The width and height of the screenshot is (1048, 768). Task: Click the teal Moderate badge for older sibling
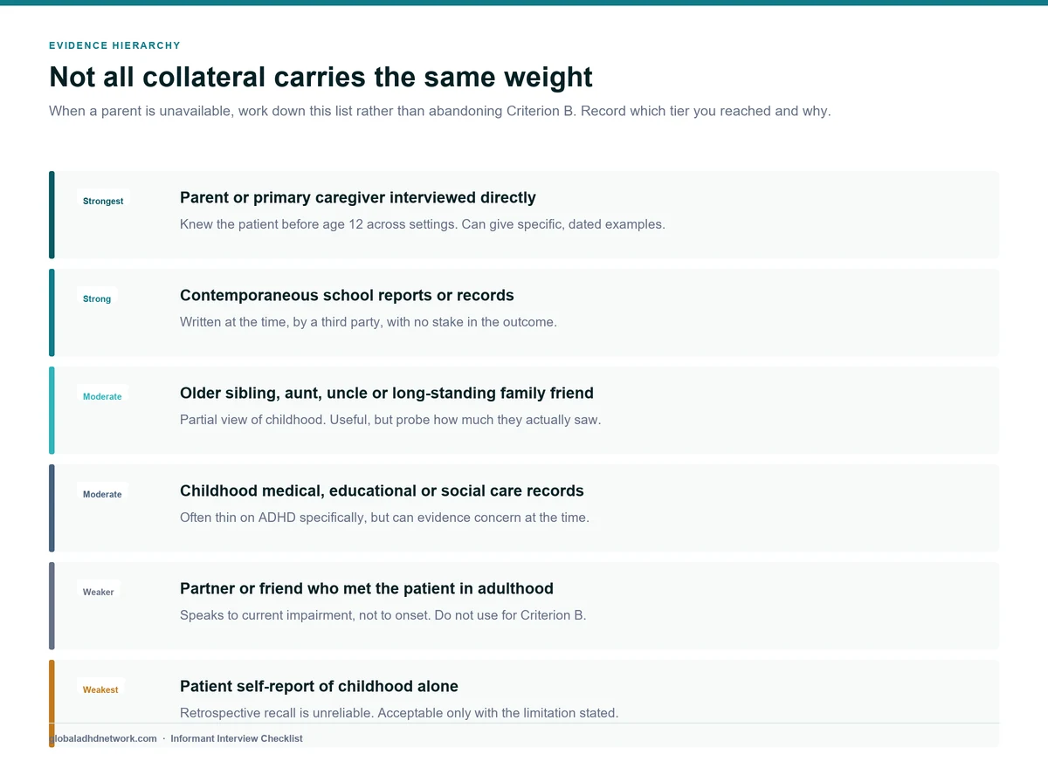pyautogui.click(x=102, y=396)
